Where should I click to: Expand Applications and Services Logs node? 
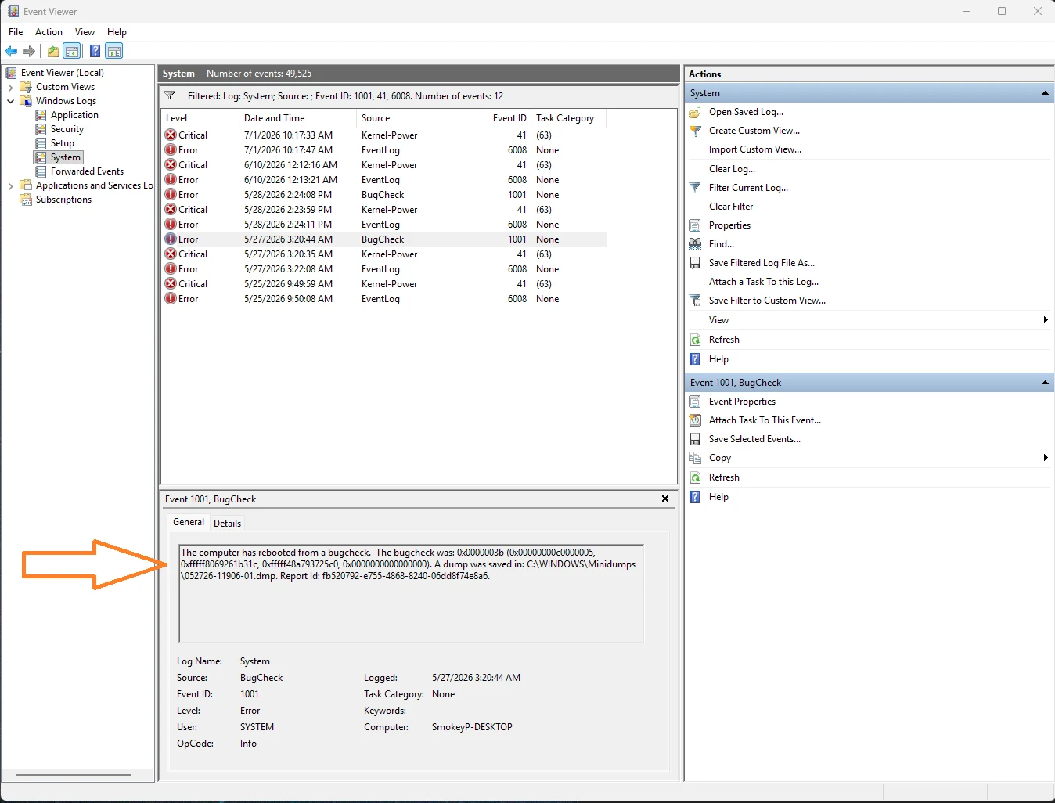pyautogui.click(x=10, y=185)
